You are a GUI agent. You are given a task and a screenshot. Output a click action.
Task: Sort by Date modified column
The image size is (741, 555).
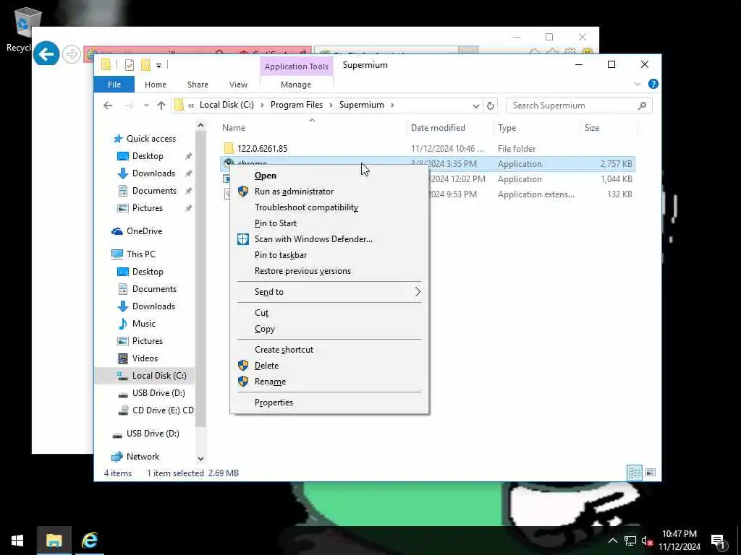pyautogui.click(x=438, y=128)
